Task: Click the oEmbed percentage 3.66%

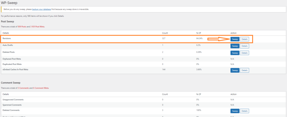Action: click(199, 69)
